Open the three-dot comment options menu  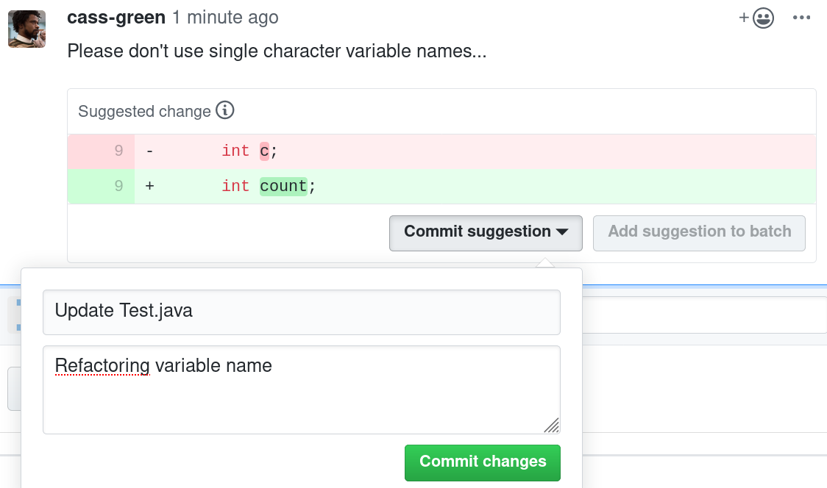point(801,18)
